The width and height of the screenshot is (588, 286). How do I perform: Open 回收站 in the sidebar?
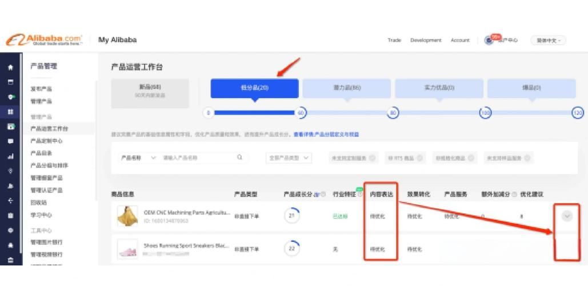(x=39, y=202)
